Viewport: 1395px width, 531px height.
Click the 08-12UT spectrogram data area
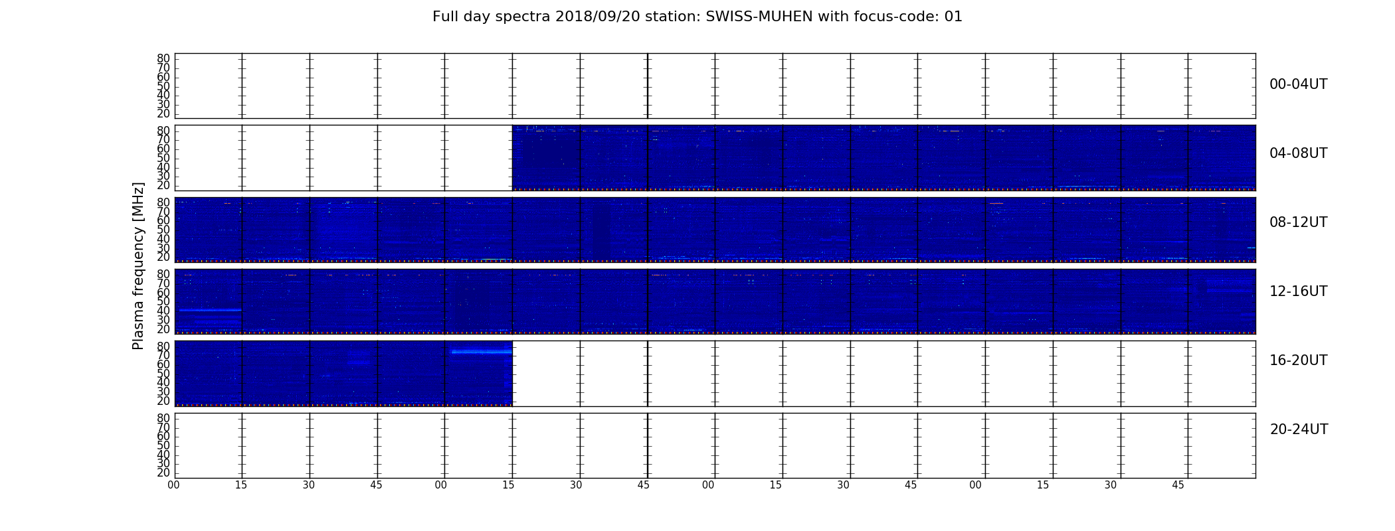tap(715, 230)
